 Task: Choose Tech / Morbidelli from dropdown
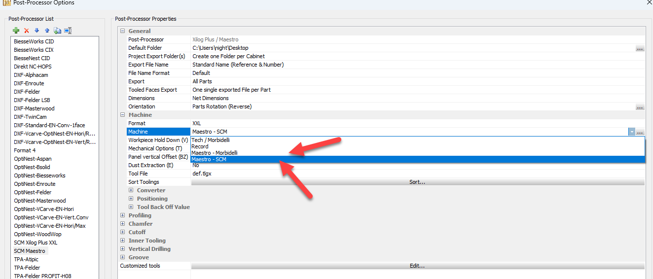(x=417, y=140)
